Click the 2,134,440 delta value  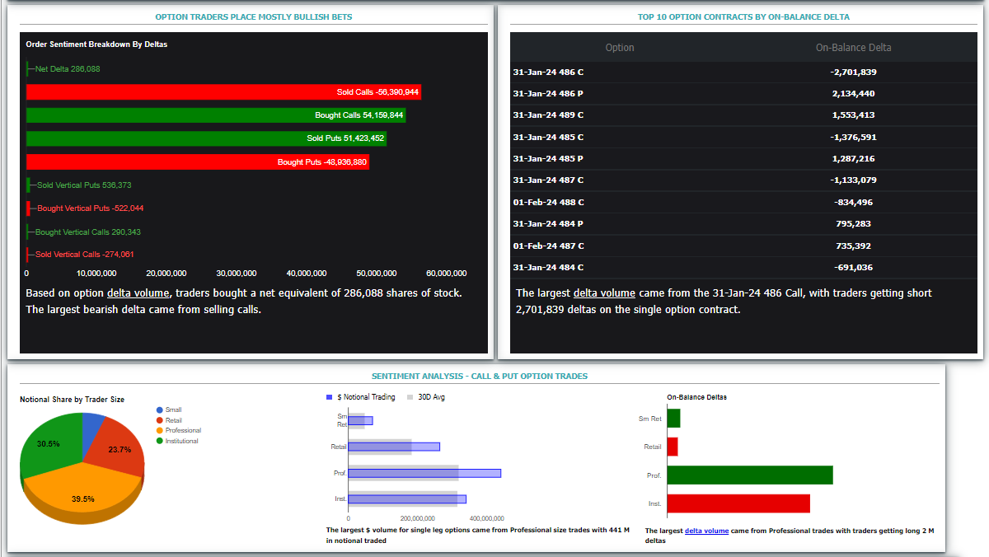[x=853, y=94]
